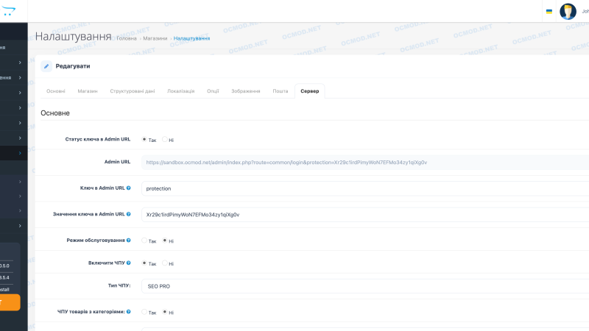Set Режим обслуговування to Так

click(144, 241)
